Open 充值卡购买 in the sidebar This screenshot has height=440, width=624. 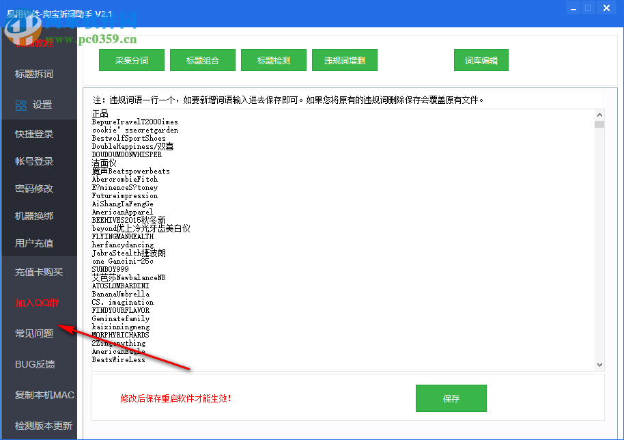(39, 273)
